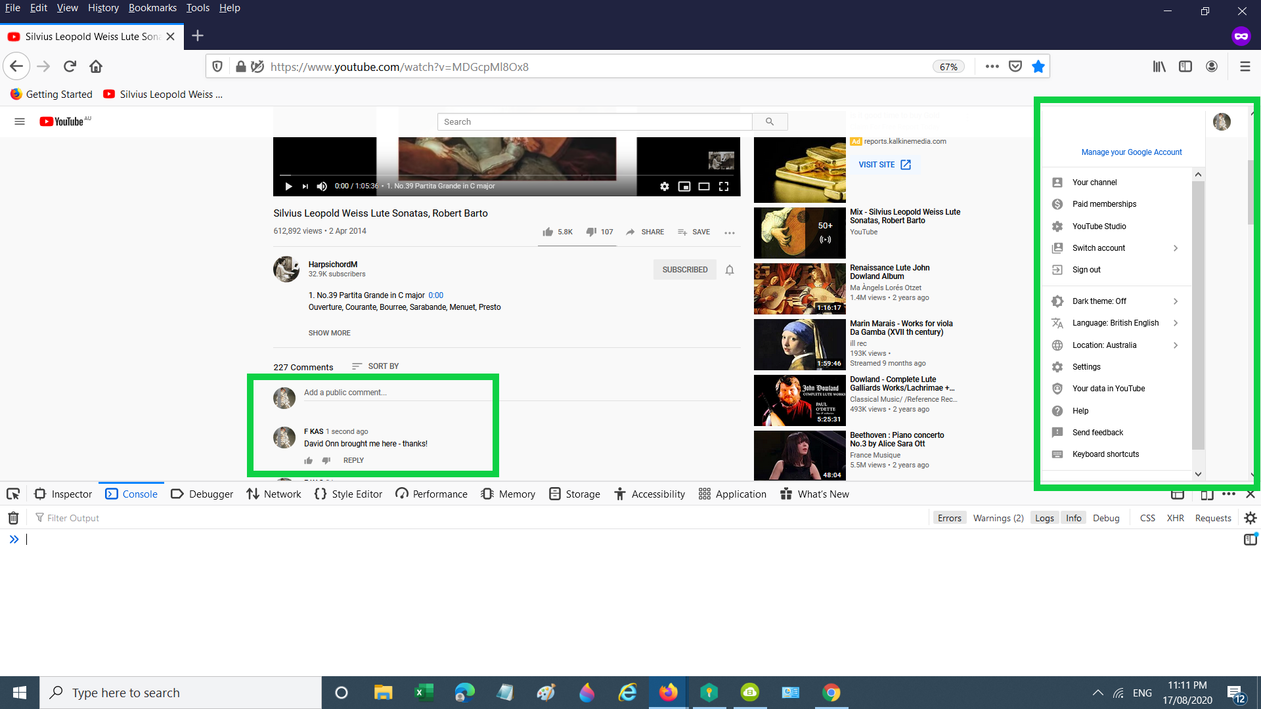
Task: Reload the page with refresh icon
Action: coord(70,66)
